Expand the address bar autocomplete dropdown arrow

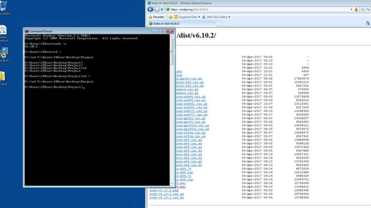pos(351,10)
